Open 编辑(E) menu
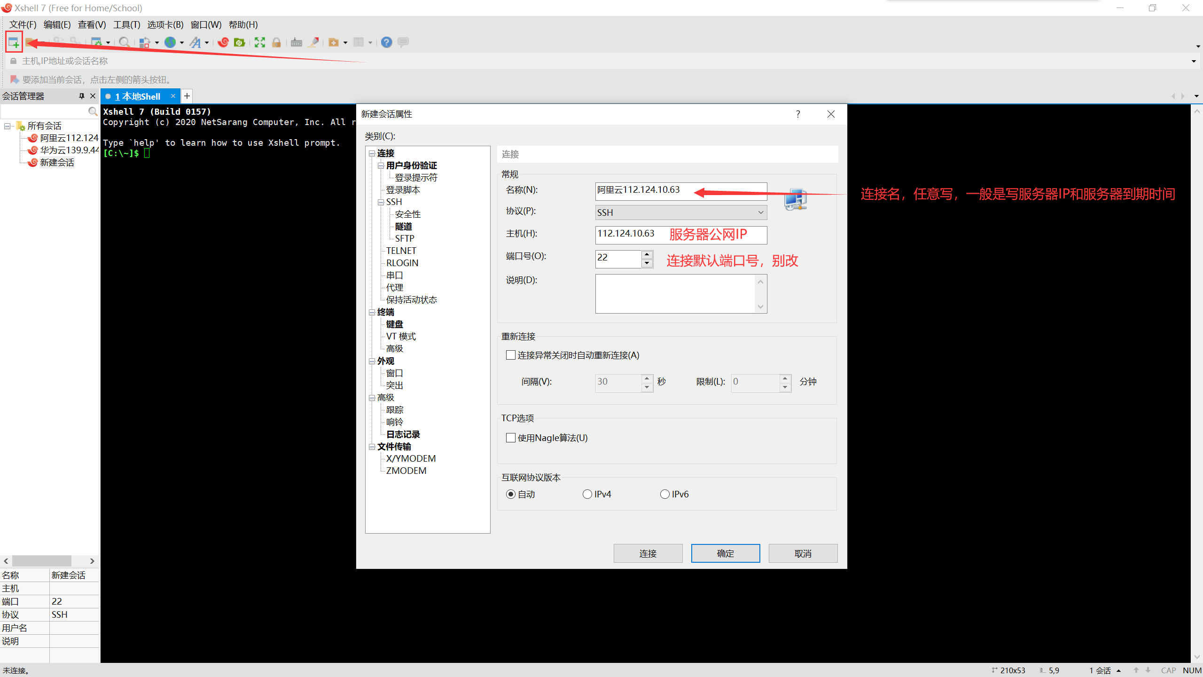The height and width of the screenshot is (677, 1203). point(57,24)
